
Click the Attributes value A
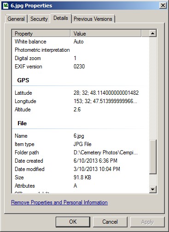tap(75, 186)
